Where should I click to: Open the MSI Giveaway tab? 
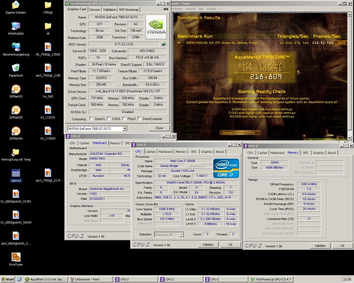coord(129,9)
